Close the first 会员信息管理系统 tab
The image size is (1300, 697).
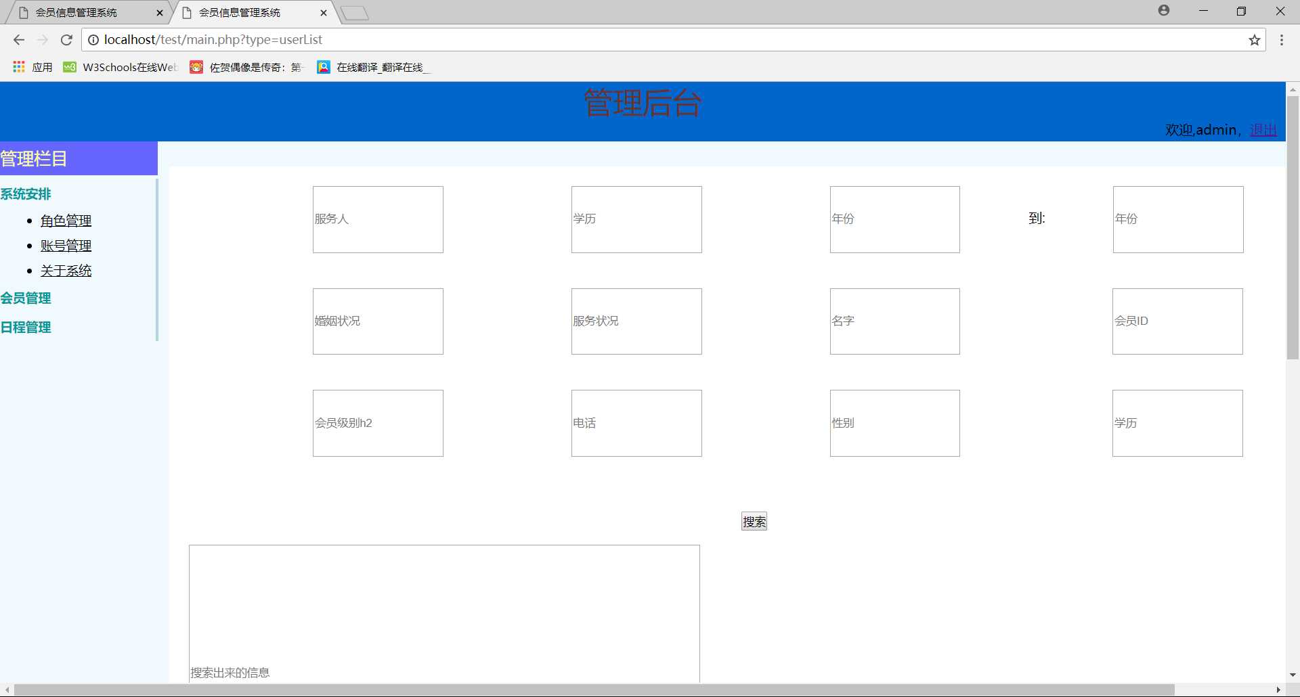coord(160,13)
